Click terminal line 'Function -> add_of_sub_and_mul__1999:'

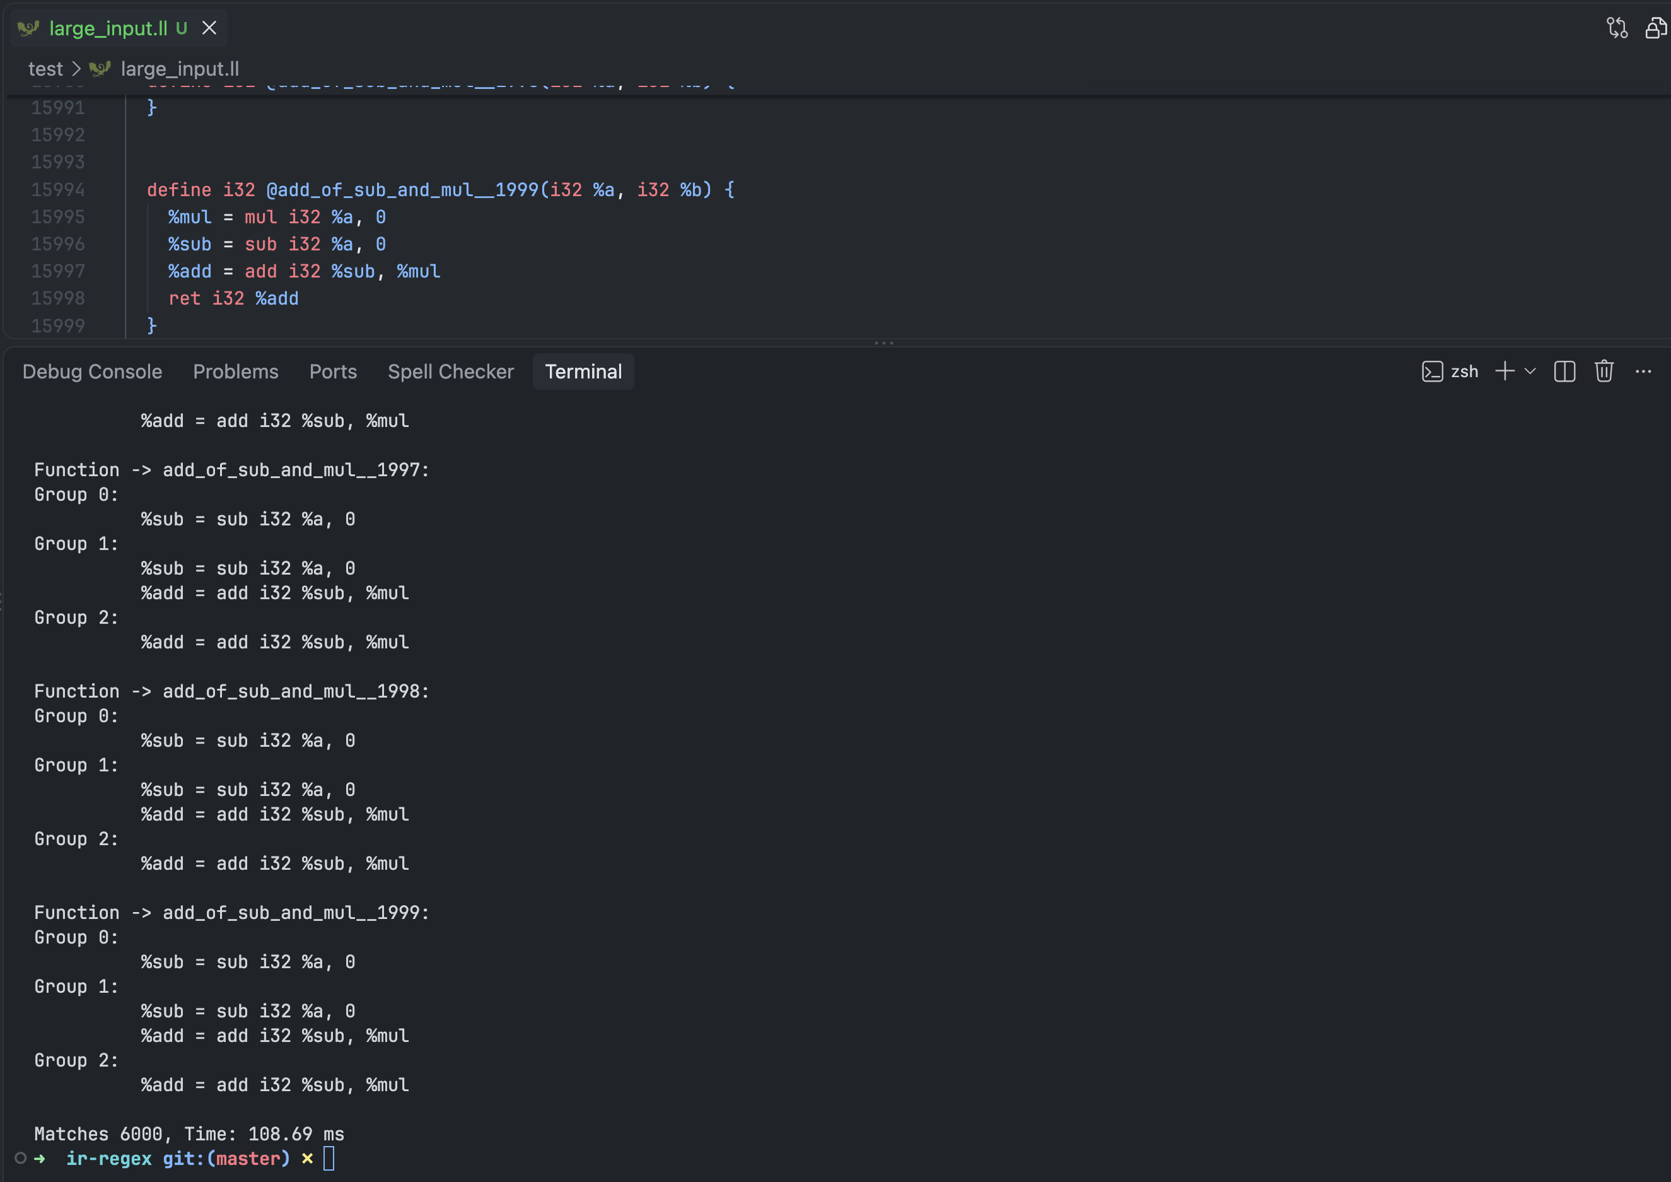[x=232, y=913]
